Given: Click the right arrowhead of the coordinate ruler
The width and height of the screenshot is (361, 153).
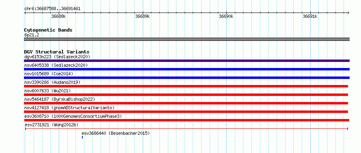Looking at the screenshot, I should coord(348,13).
